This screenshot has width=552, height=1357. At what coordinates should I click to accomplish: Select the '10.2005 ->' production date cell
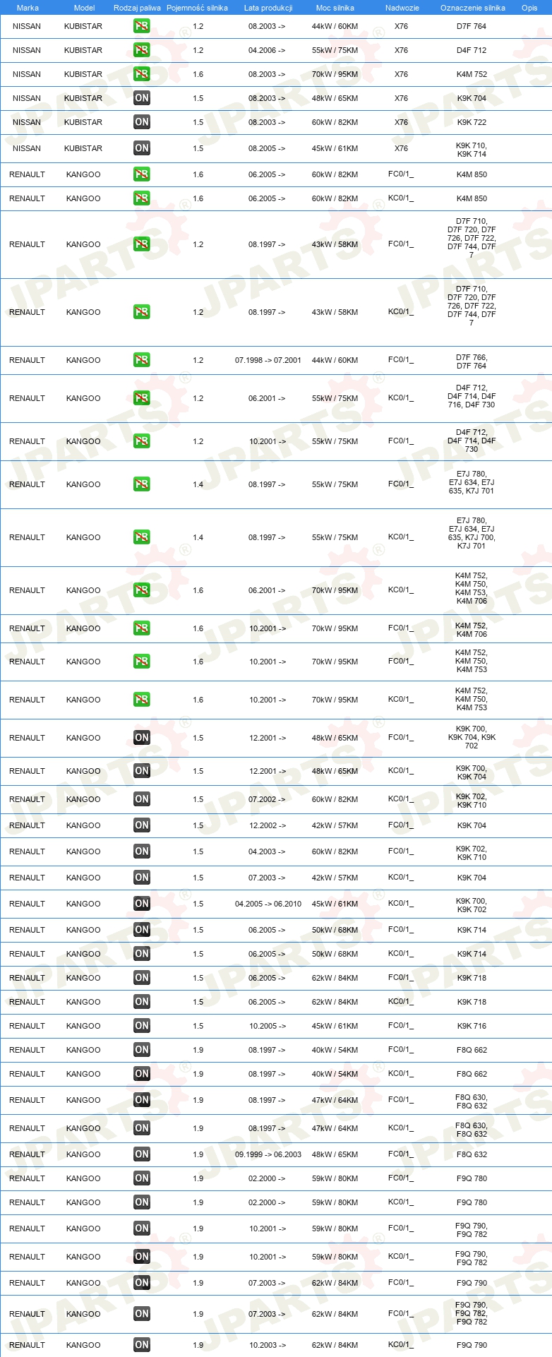[x=268, y=1026]
